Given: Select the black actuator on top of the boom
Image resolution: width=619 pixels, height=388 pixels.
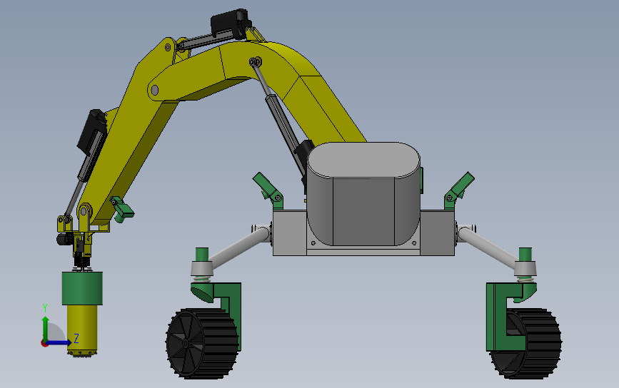Looking at the screenshot, I should (231, 24).
